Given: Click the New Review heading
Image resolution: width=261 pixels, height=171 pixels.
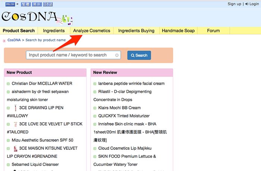Looking at the screenshot, I should click(105, 72).
